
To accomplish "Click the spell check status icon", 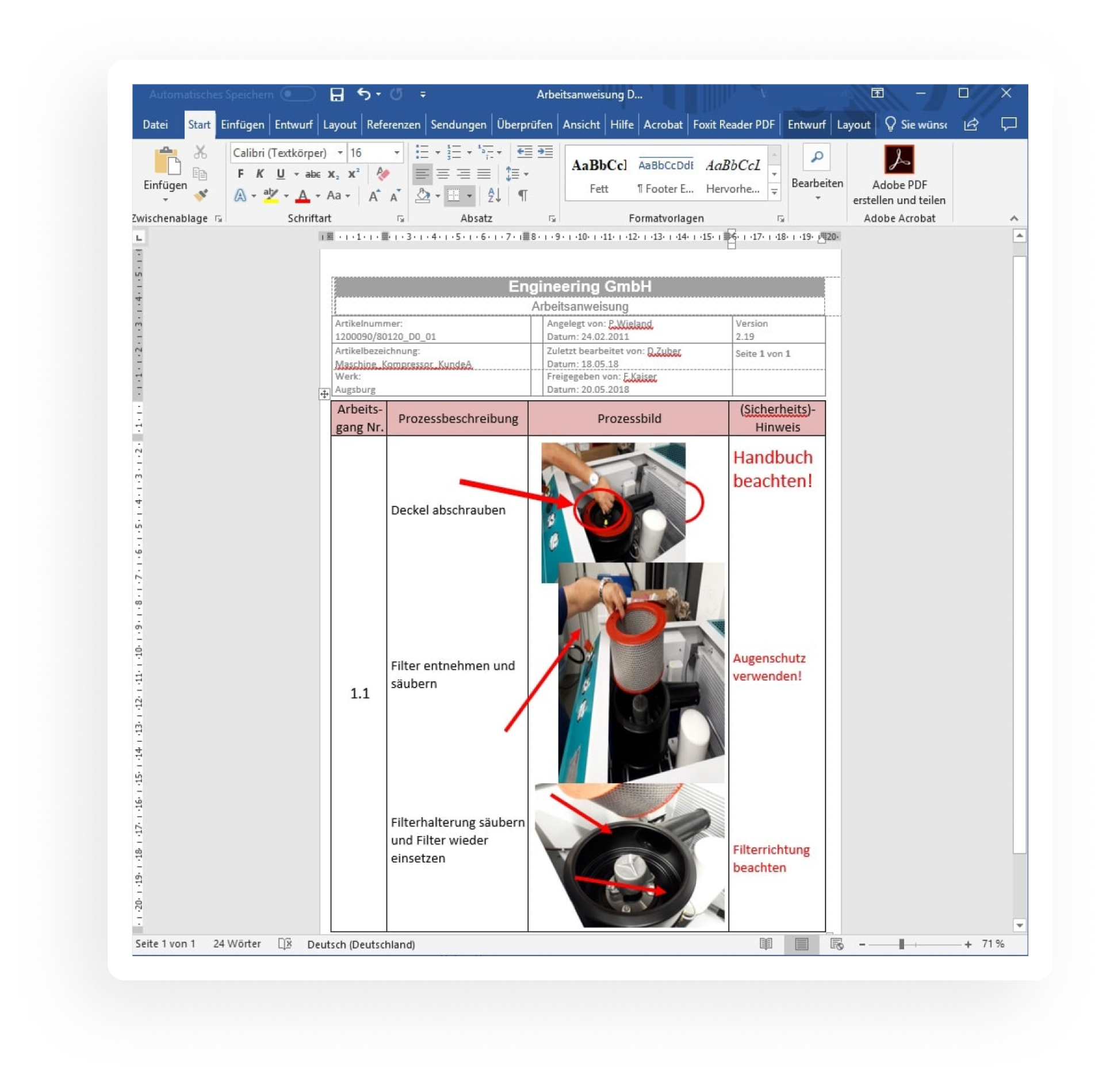I will point(285,944).
